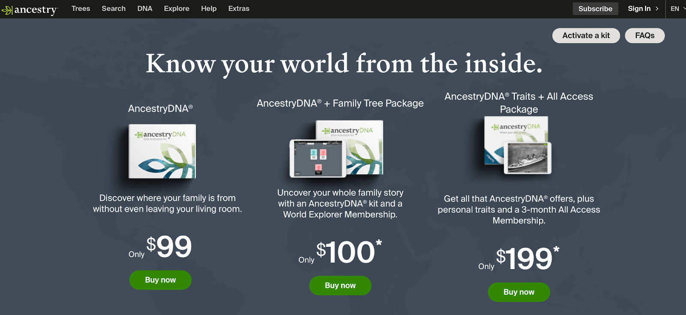The height and width of the screenshot is (315, 686).
Task: Click the AncestryDNA kit box image
Action: click(x=162, y=151)
